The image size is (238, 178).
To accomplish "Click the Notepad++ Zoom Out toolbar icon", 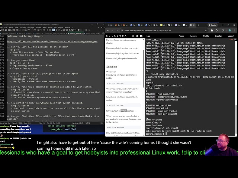I will click(44, 30).
